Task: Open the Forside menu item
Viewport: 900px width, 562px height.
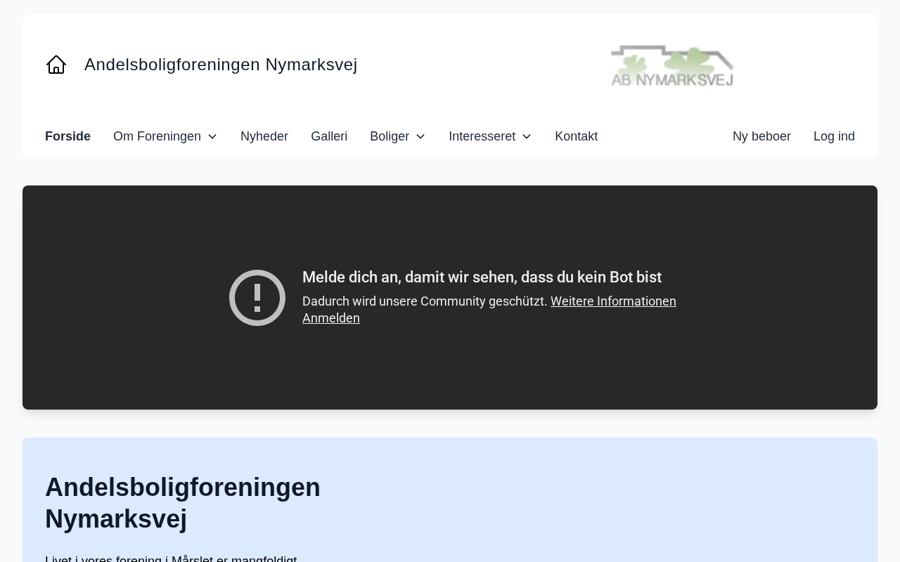Action: coord(67,136)
